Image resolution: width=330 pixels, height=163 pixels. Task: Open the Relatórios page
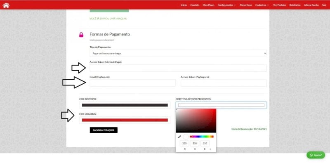(295, 5)
